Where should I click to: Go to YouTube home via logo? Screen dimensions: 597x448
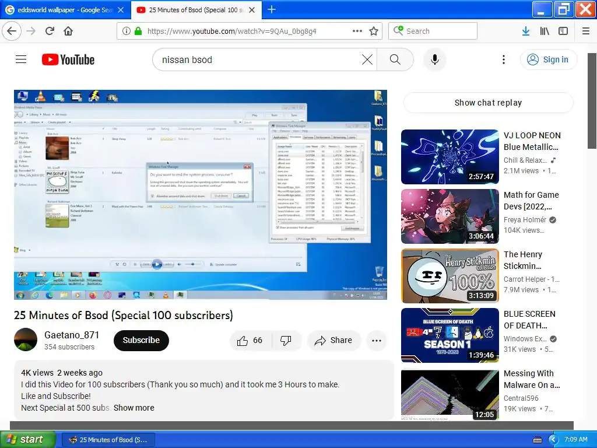pyautogui.click(x=68, y=60)
